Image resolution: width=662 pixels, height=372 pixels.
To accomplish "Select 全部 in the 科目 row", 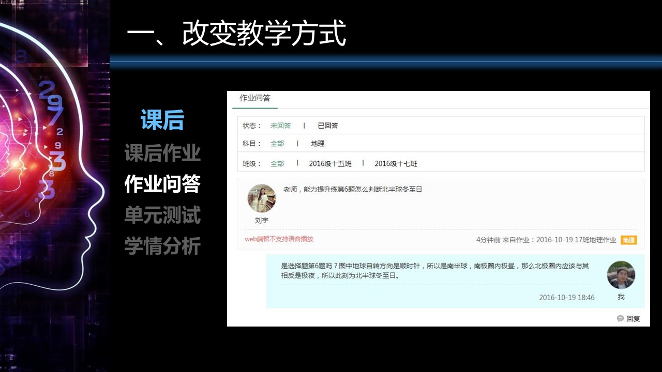I will tap(277, 144).
